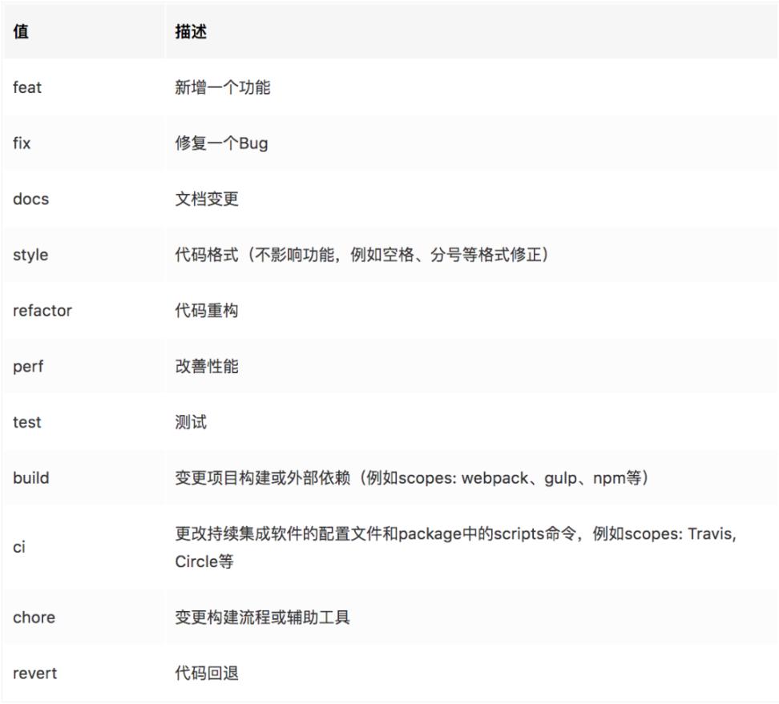
Task: Click the 描述 column header
Action: [191, 32]
